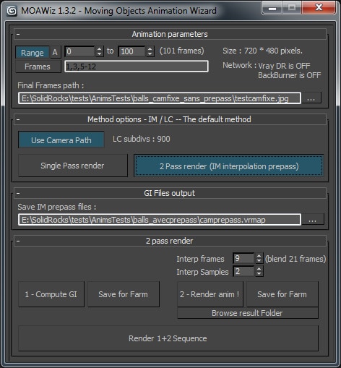This screenshot has width=341, height=368.
Task: Click the frames list field showing 1,3,5-12
Action: 137,67
